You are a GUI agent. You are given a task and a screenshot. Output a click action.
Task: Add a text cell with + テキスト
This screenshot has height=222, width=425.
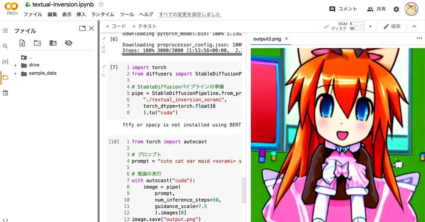(x=144, y=26)
